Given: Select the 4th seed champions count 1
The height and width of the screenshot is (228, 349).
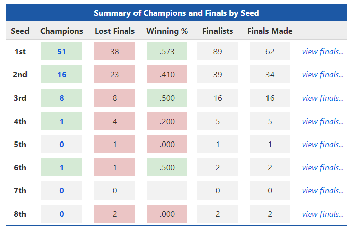Looking at the screenshot, I should pyautogui.click(x=62, y=121).
